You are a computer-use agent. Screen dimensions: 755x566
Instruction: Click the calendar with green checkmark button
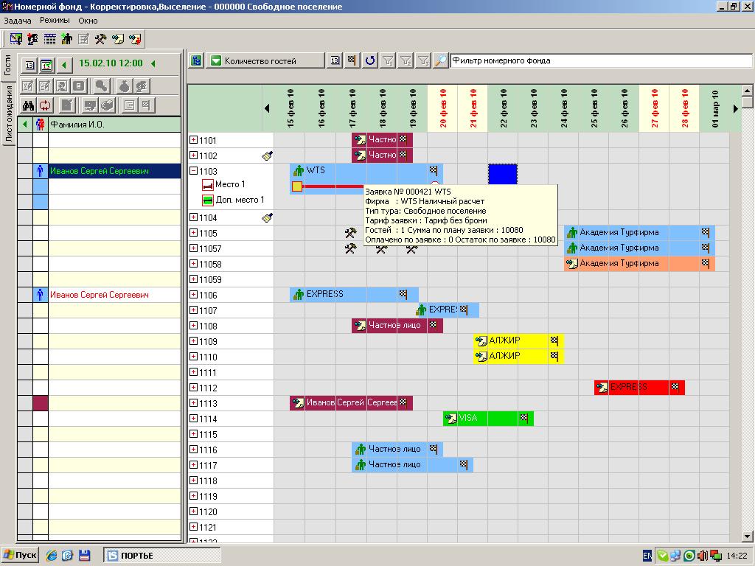(46, 65)
